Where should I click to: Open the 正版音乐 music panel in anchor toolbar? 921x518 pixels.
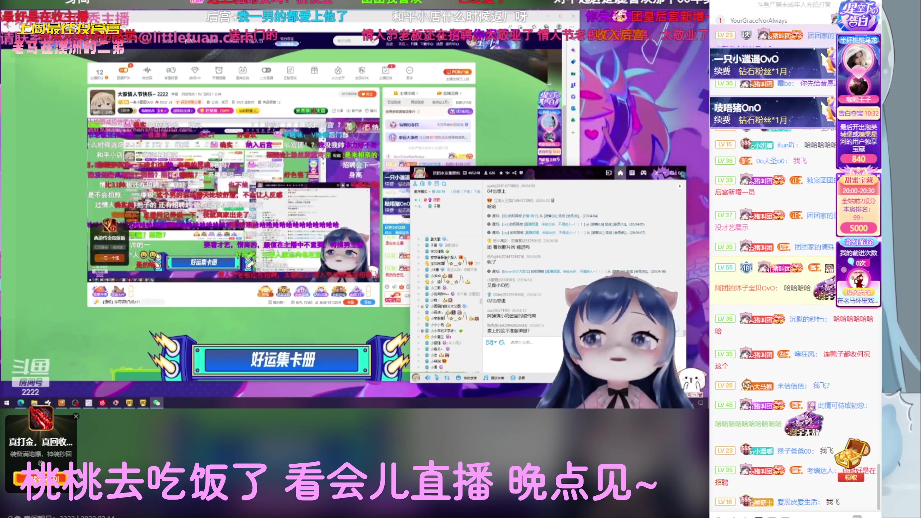click(x=290, y=70)
